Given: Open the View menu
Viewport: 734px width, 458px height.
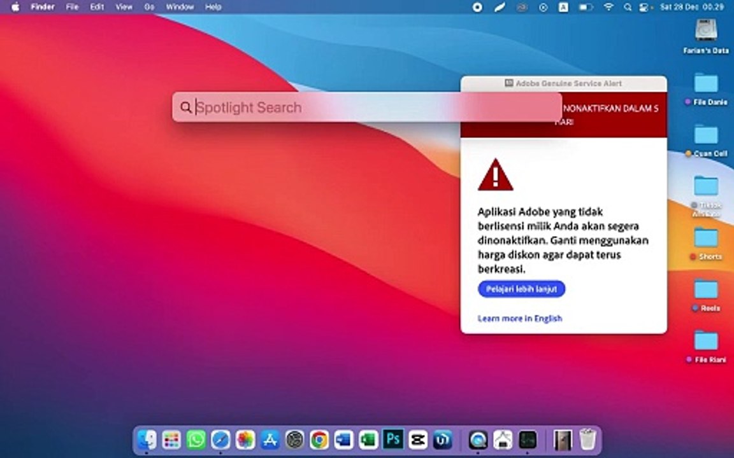Looking at the screenshot, I should (124, 7).
